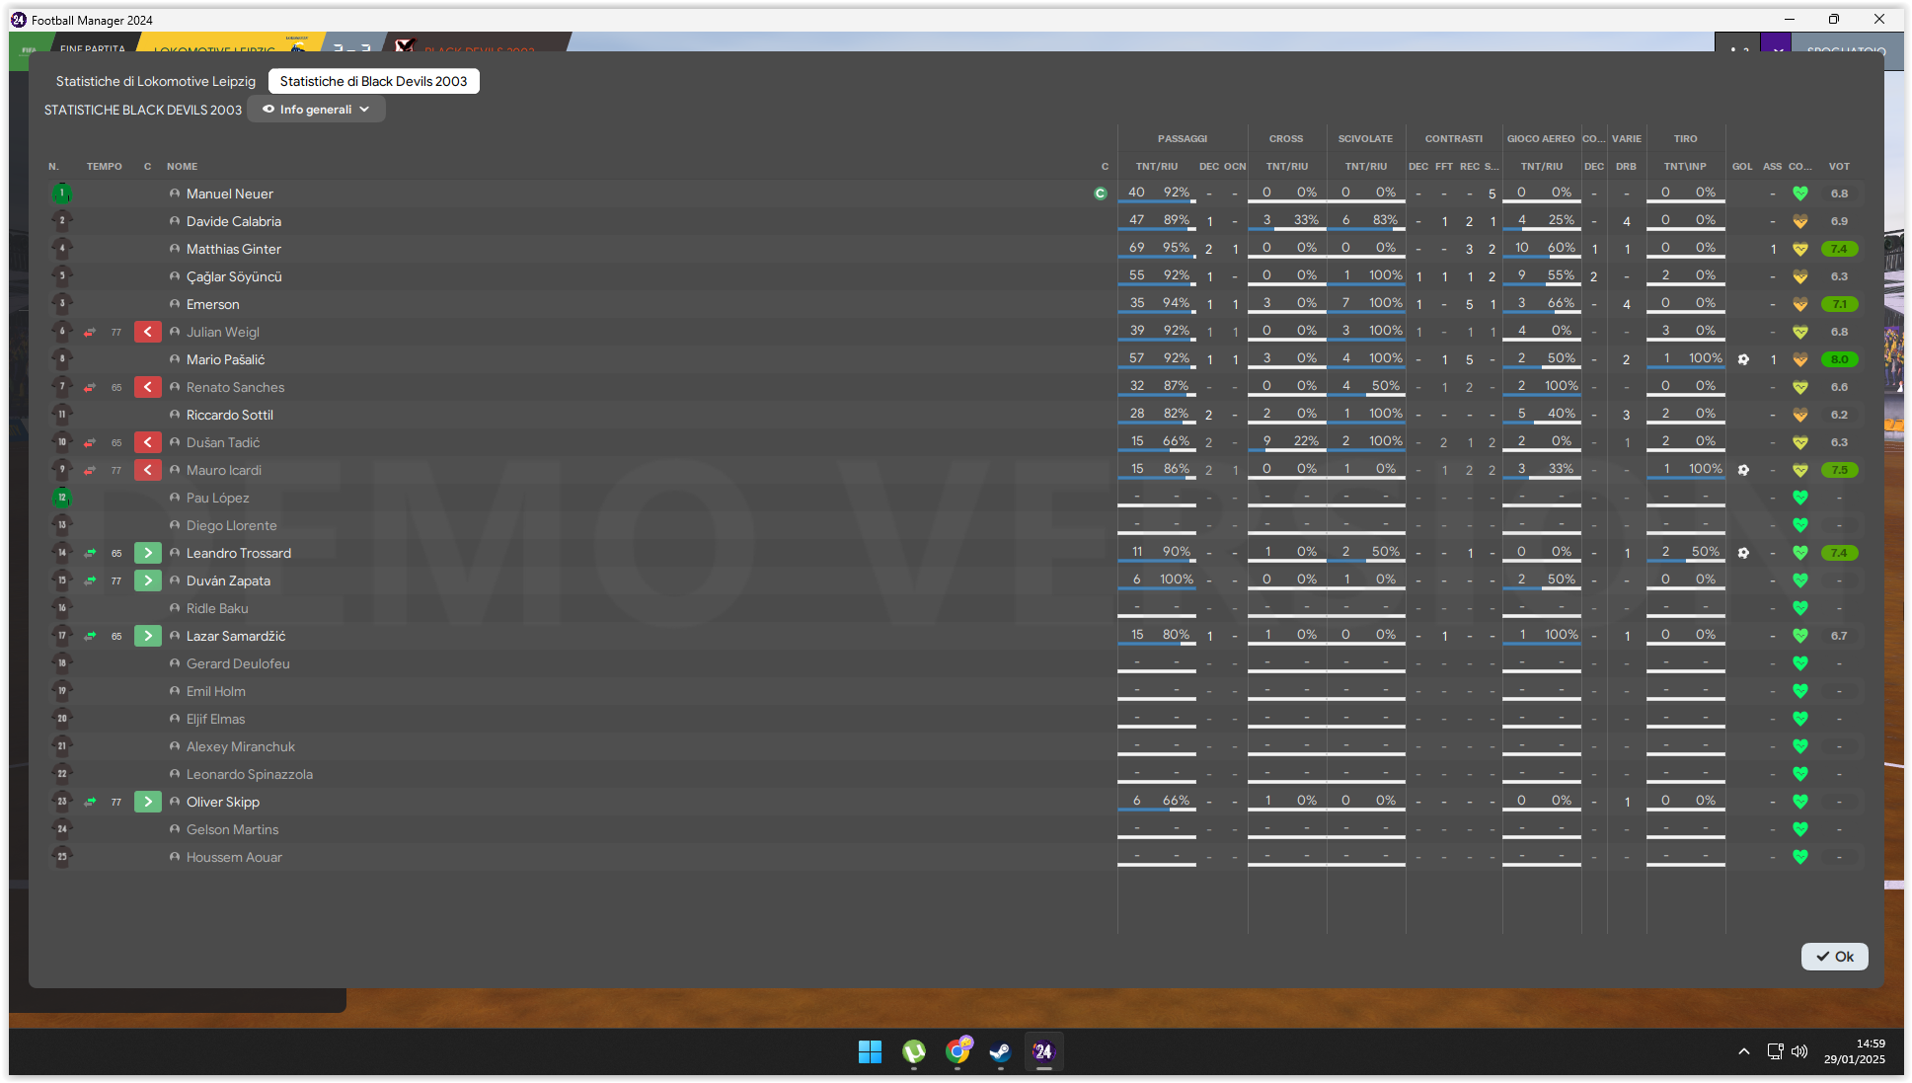Viewport: 1912px width, 1083px height.
Task: Click Leandro Trossard's green substituted-on arrow
Action: (147, 553)
